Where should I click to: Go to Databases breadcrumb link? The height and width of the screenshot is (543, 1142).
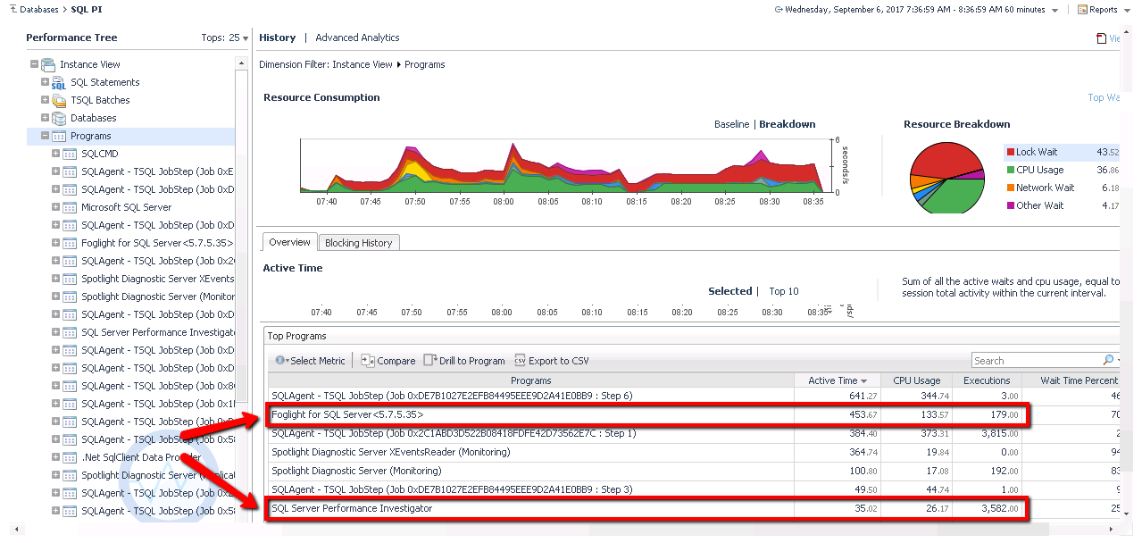[39, 9]
